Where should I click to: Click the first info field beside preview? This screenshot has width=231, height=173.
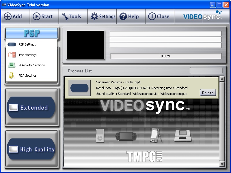point(165,34)
